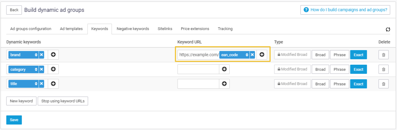
Task: Expand the category field selector
Action: click(36, 70)
